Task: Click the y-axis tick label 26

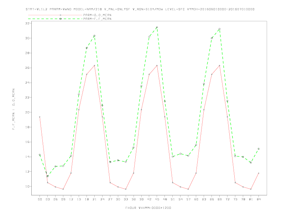Action: click(x=27, y=68)
